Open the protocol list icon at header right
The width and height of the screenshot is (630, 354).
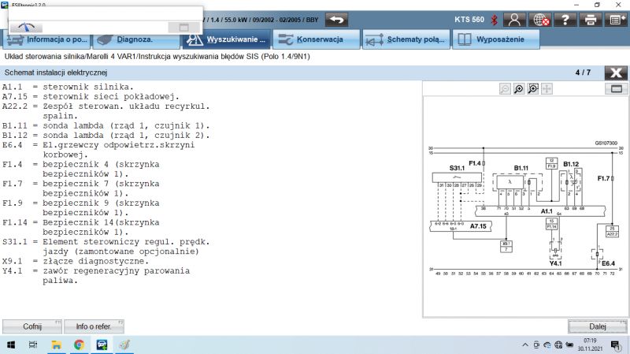tap(616, 19)
